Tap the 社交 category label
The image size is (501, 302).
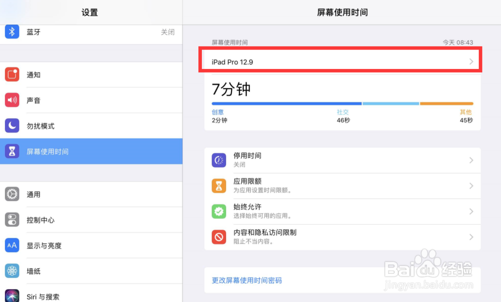point(343,112)
